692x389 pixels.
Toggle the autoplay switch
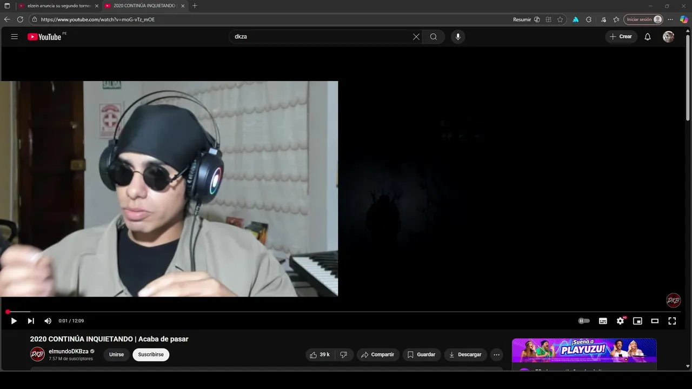point(584,321)
